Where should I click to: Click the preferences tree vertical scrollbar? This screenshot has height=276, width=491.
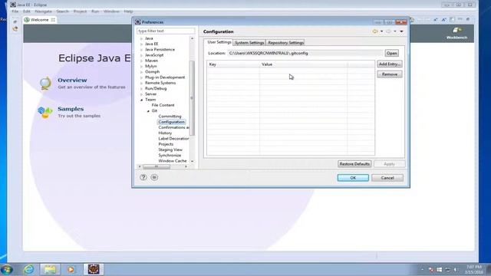(x=192, y=98)
